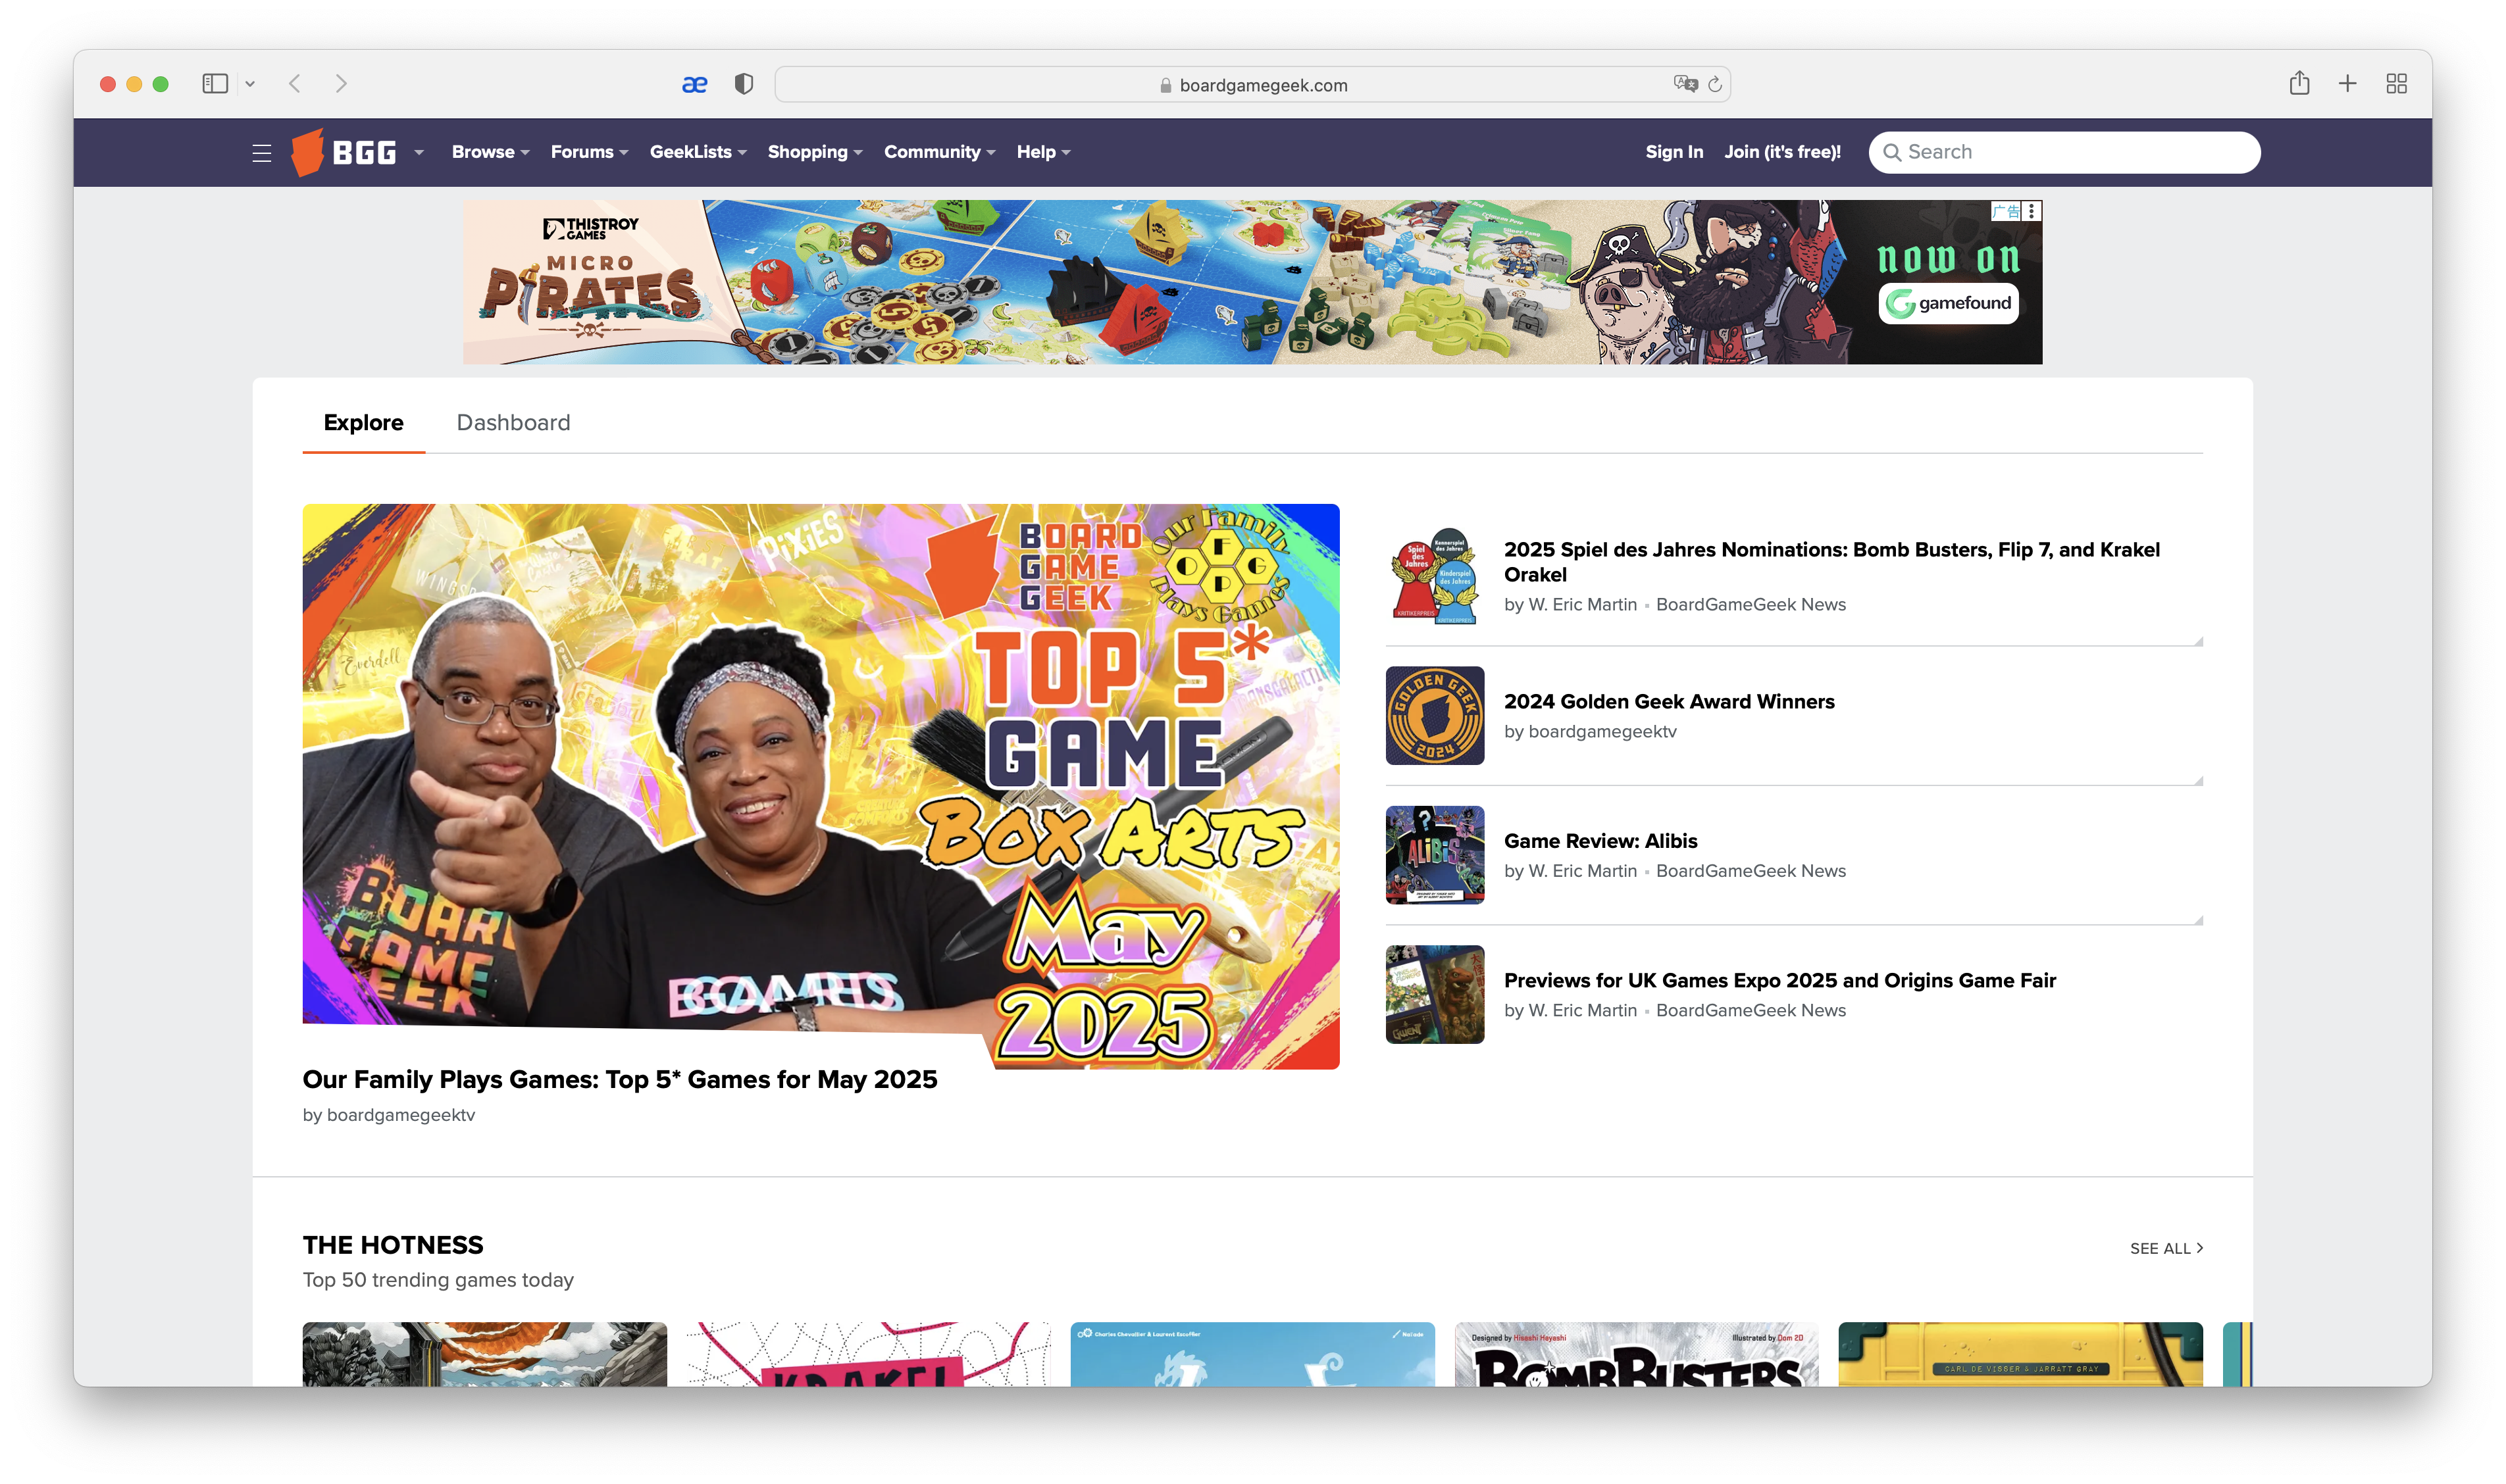
Task: Go back with the back arrow
Action: tap(294, 84)
